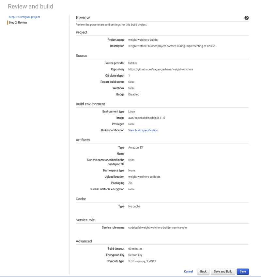Go to Step 1: Configure project

point(24,17)
